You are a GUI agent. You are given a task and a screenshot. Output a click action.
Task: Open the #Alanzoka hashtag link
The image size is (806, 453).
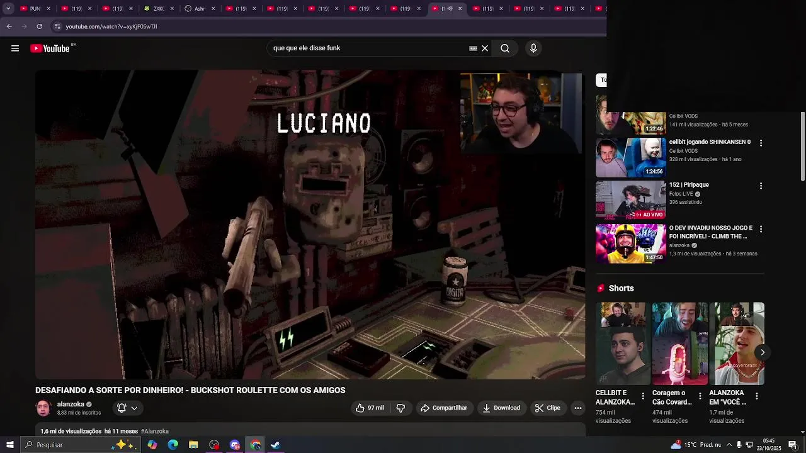point(155,432)
